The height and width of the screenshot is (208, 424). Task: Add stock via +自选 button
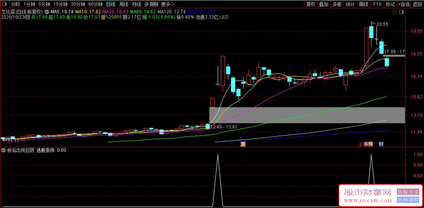tap(404, 4)
